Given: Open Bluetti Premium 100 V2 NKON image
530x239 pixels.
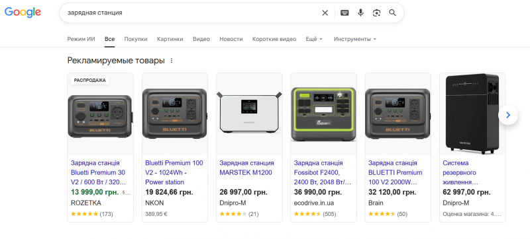Looking at the screenshot, I should click(175, 114).
